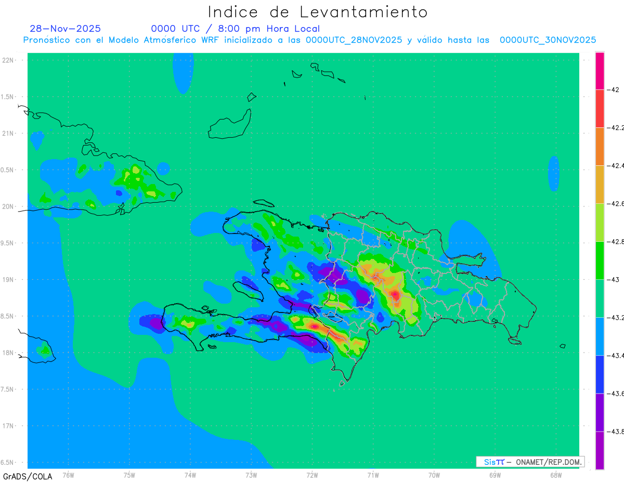The image size is (624, 482).
Task: Click the '21N' latitude label
Action: coord(9,134)
